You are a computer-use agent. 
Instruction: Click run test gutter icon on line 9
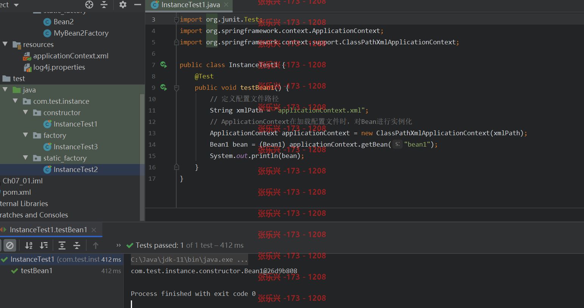[x=163, y=88]
